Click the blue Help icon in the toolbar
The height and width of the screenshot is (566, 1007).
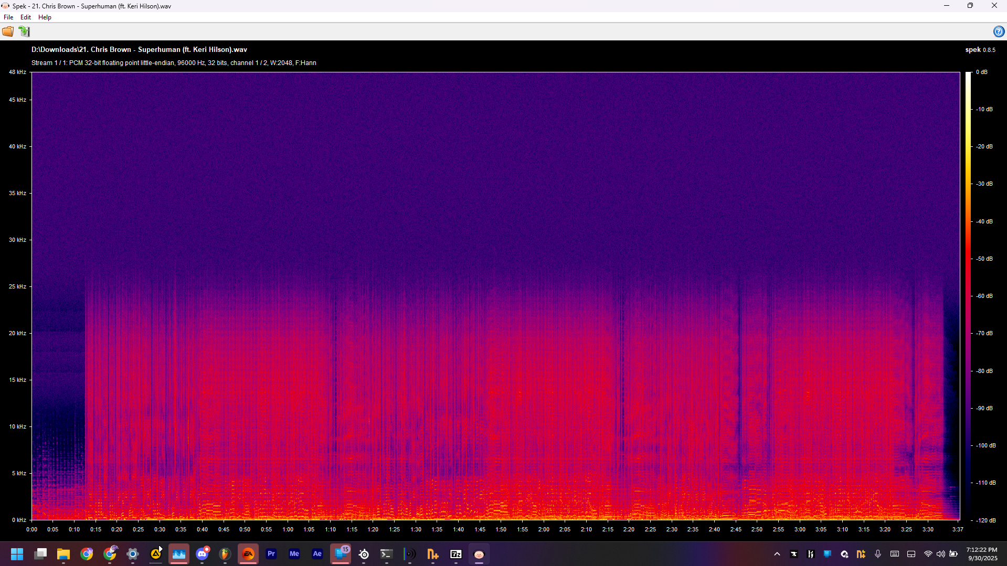(x=999, y=31)
